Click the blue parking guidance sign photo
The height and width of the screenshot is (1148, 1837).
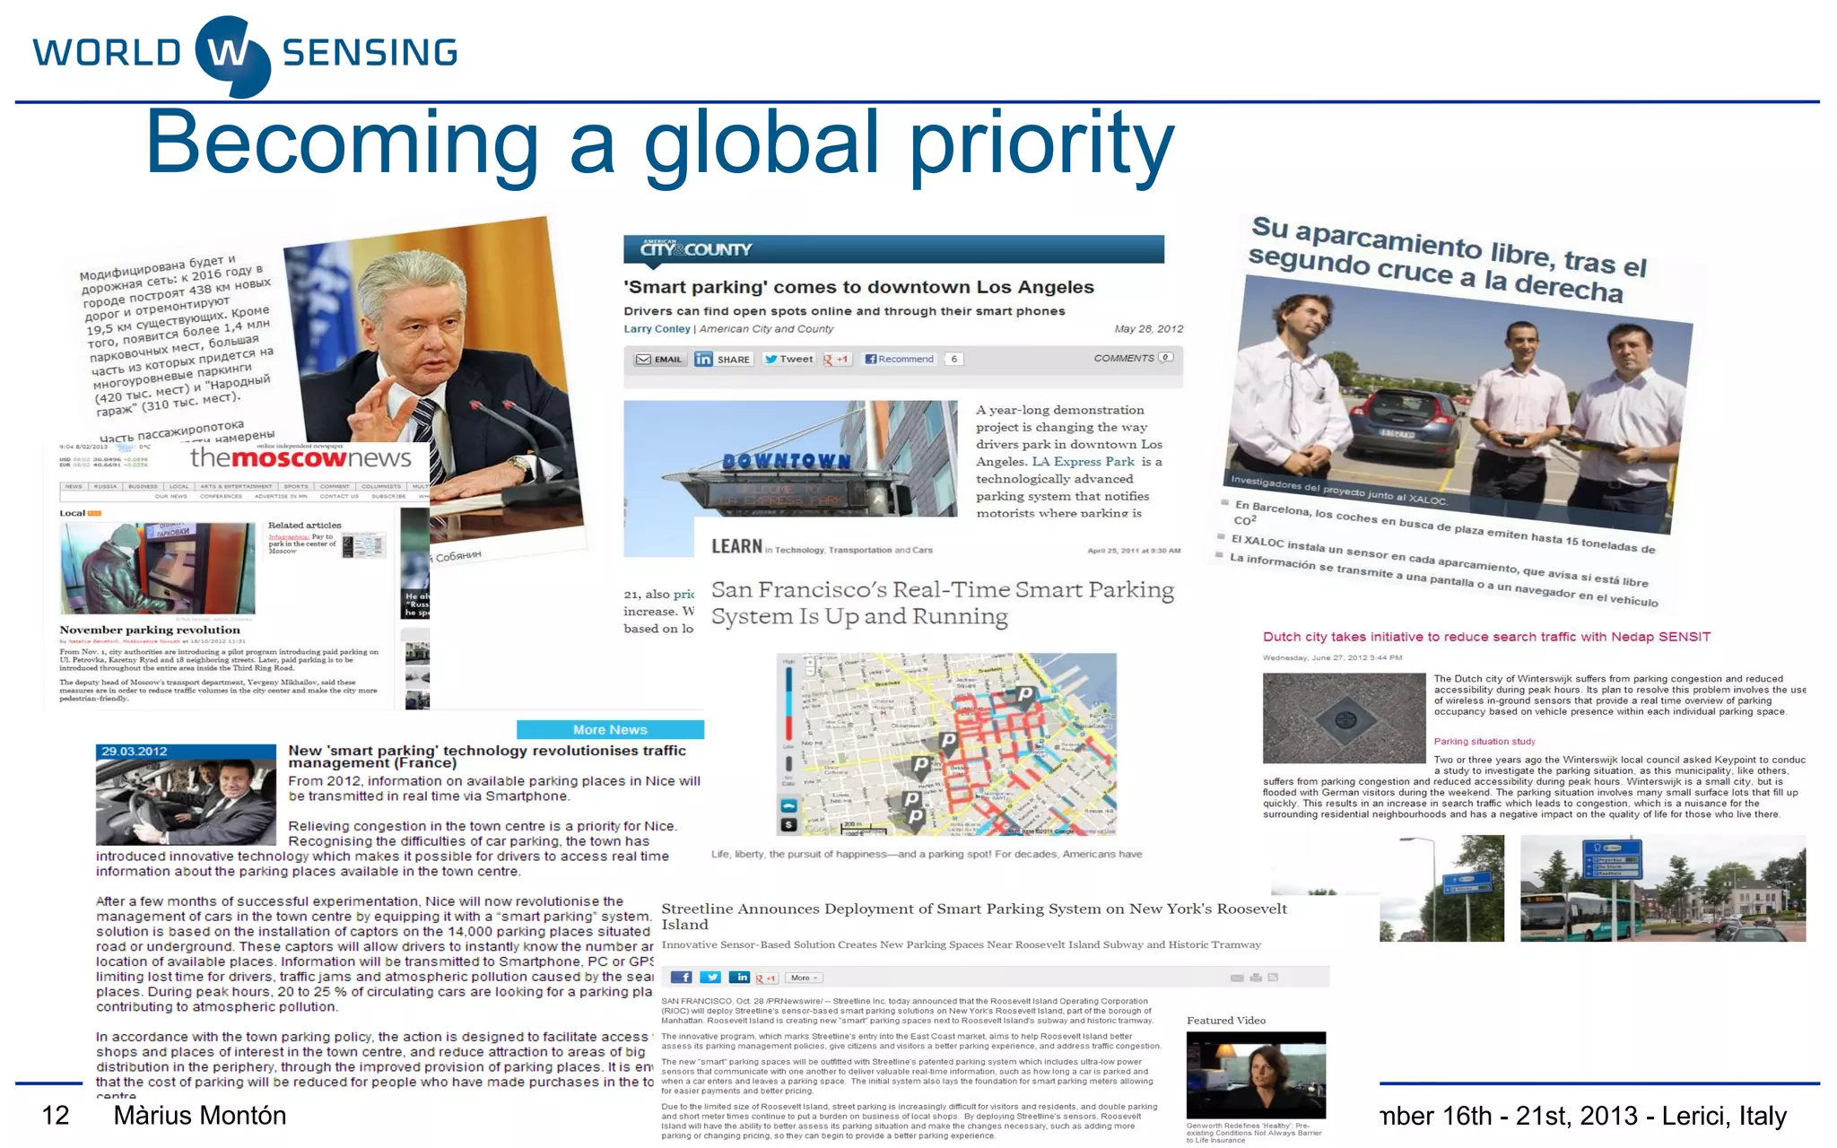point(1663,888)
